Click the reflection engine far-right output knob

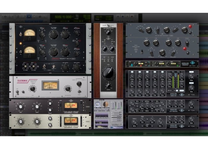[191, 119]
